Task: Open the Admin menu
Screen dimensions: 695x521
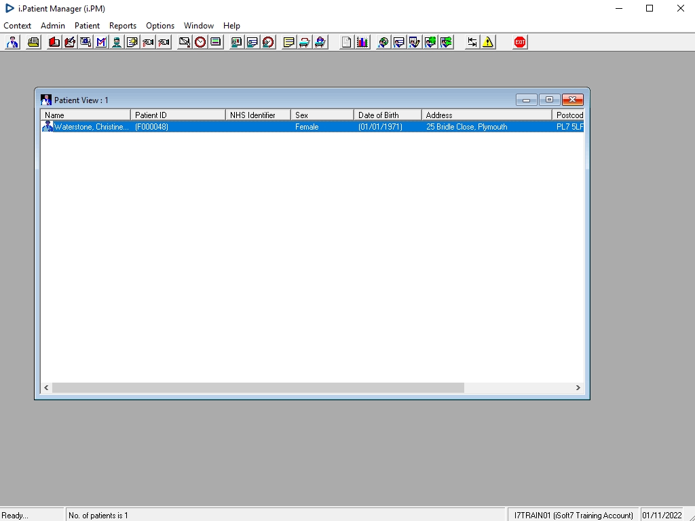Action: pos(53,26)
